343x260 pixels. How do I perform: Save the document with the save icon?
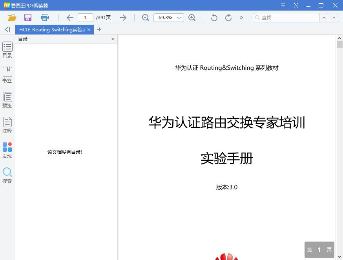(27, 18)
